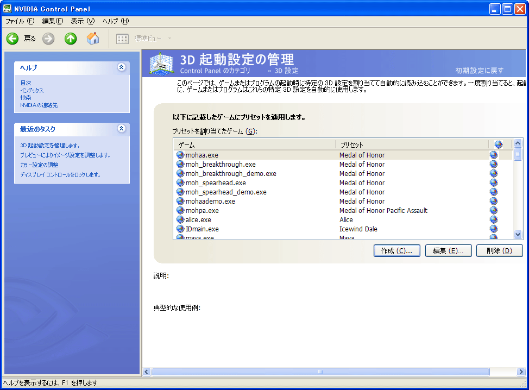Click the right-side globe icon in IDmain.exe row
This screenshot has width=529, height=390.
coord(494,229)
